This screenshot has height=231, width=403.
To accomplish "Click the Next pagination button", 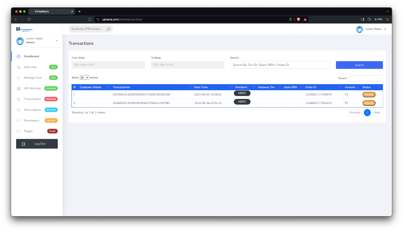I will click(x=377, y=113).
